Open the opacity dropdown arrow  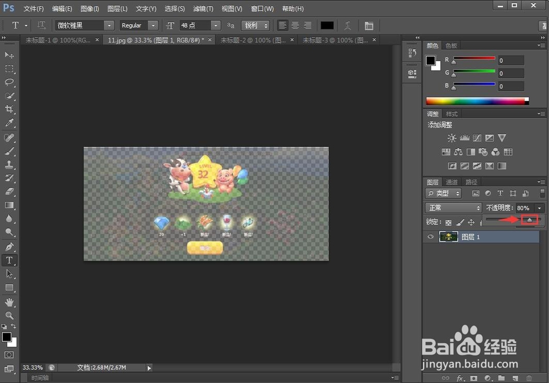(540, 208)
